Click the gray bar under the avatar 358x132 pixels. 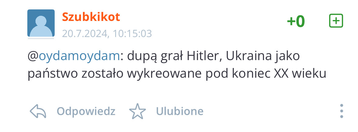click(x=41, y=39)
